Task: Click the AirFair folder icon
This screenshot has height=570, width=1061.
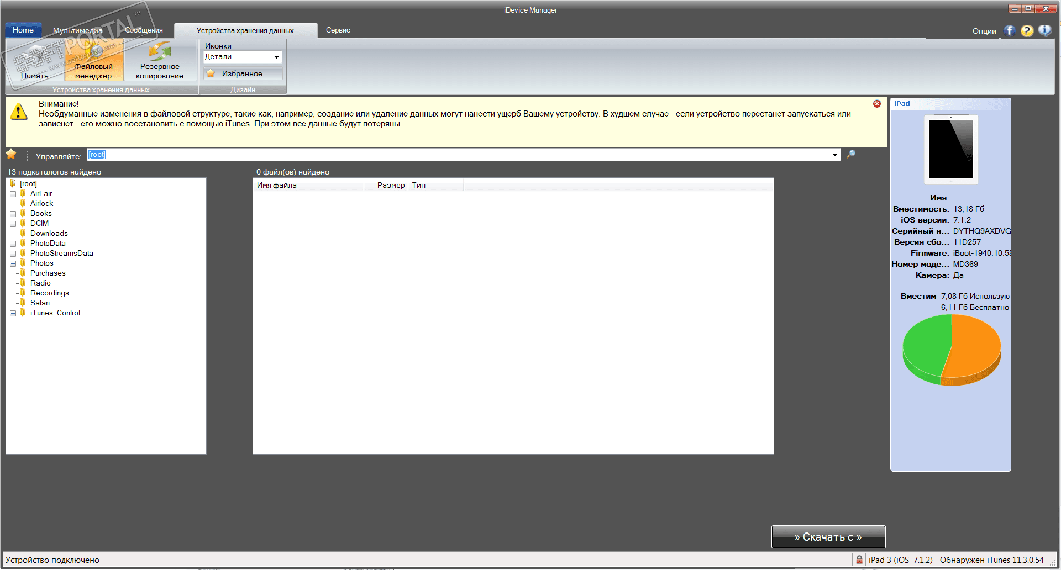Action: tap(23, 193)
